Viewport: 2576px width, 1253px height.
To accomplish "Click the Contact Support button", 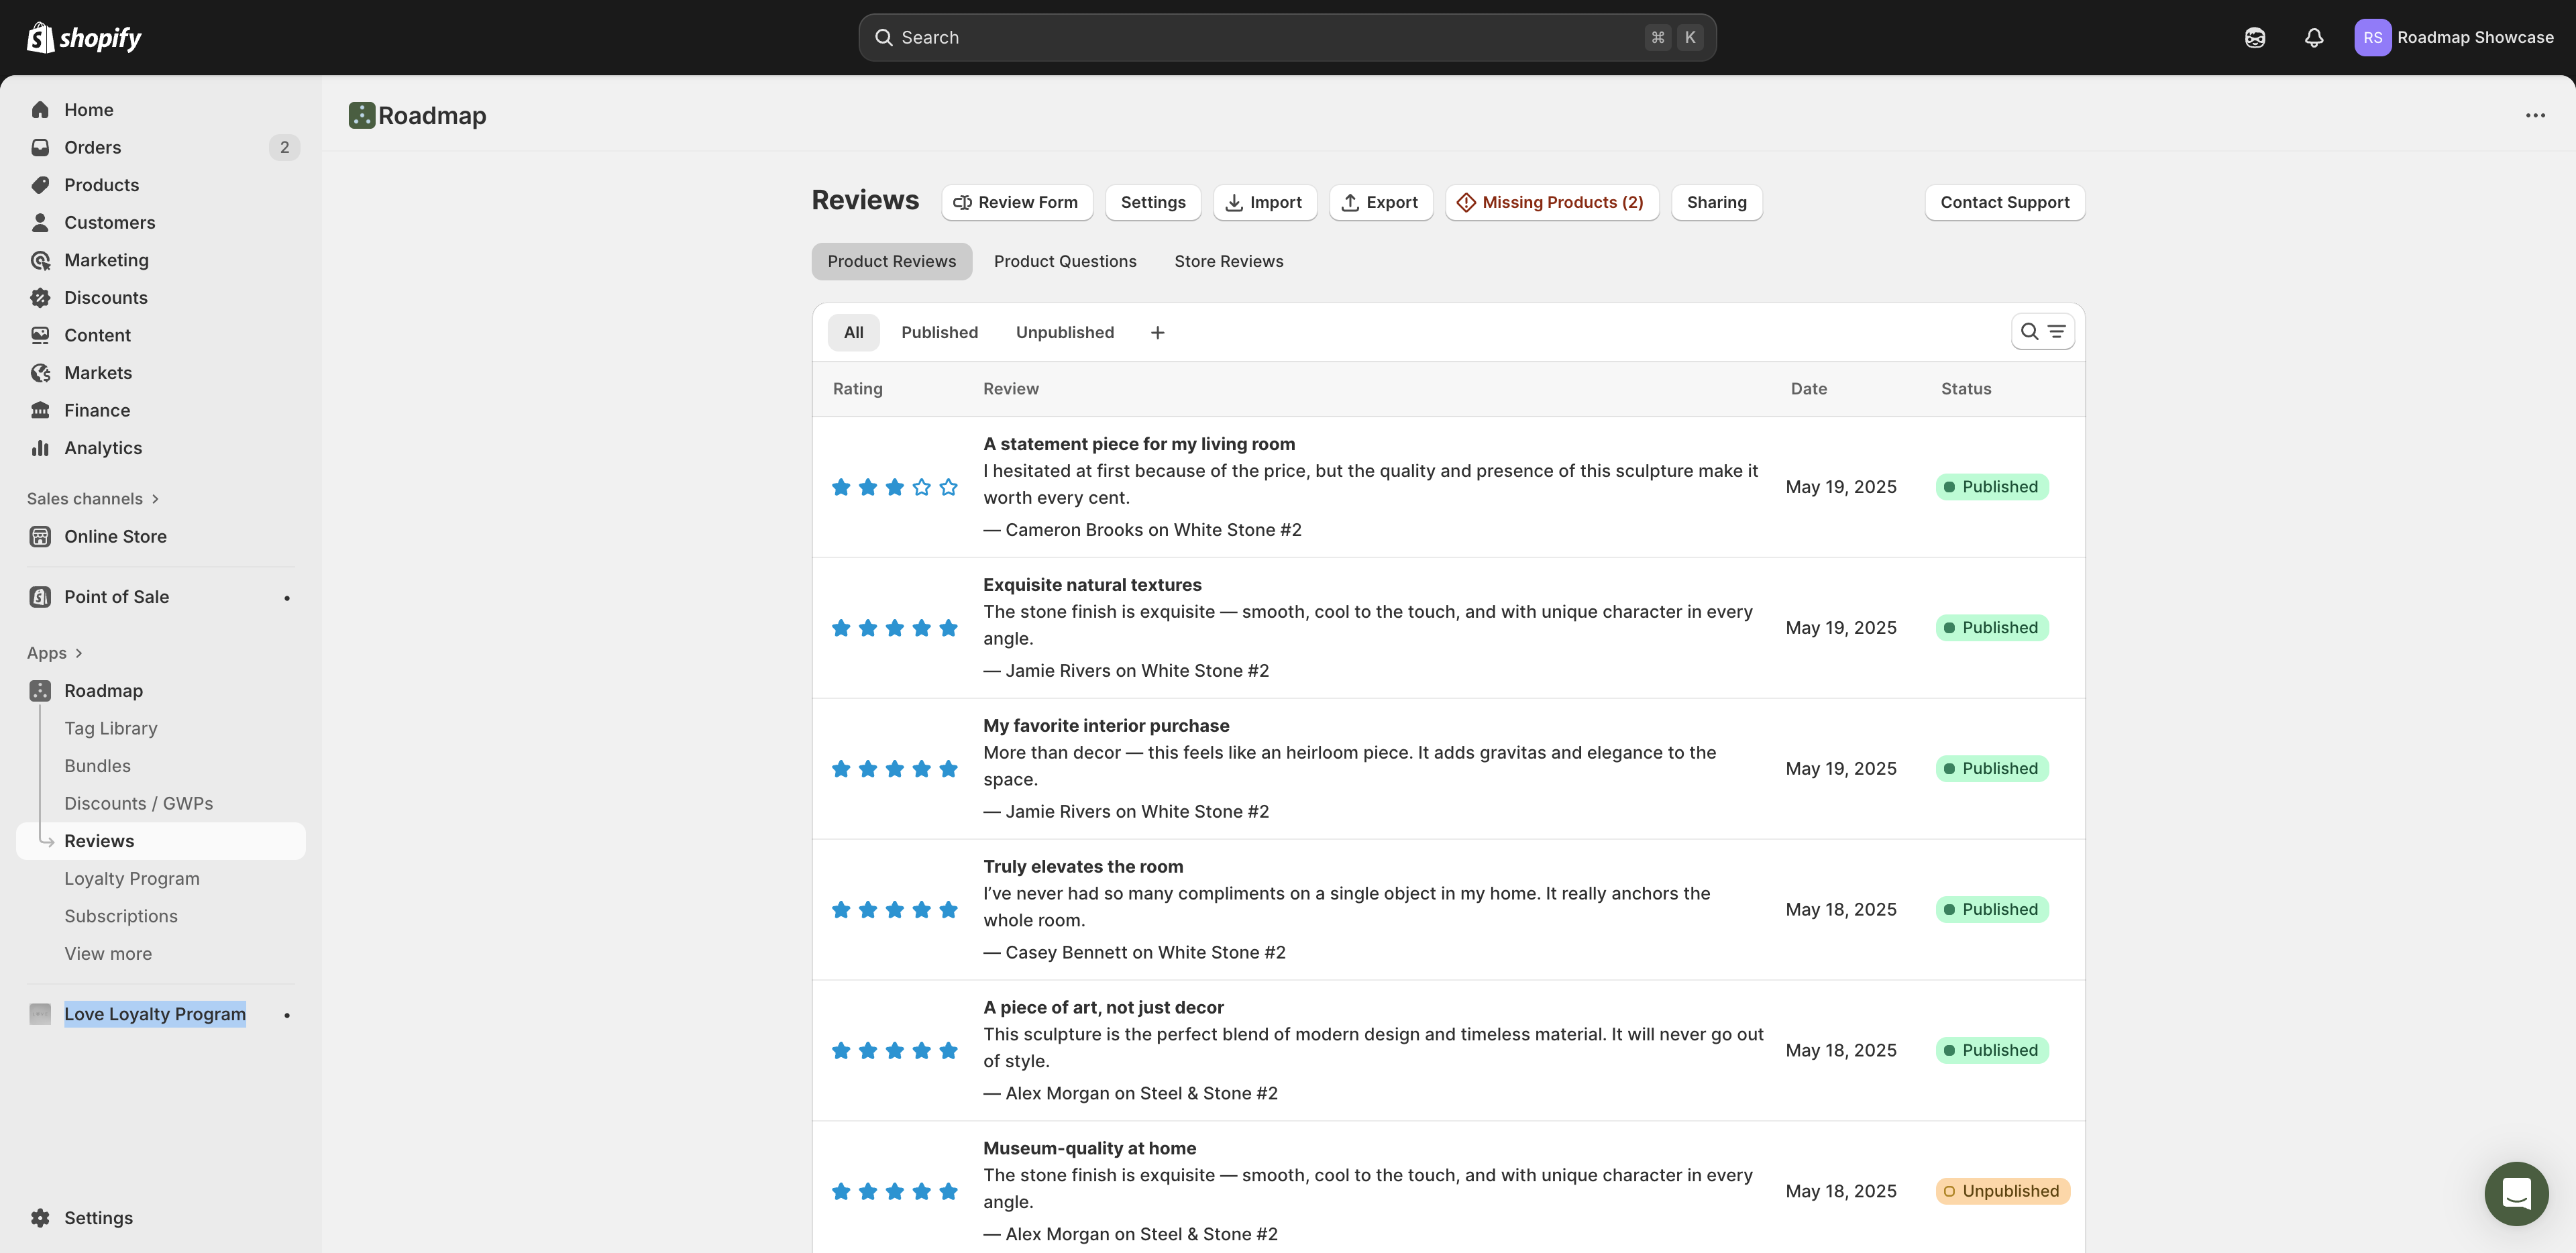I will (2004, 203).
